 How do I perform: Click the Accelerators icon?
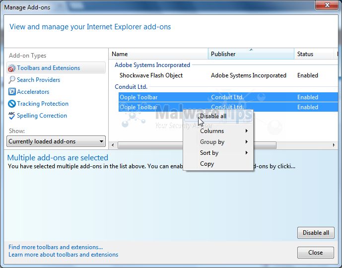[12, 92]
